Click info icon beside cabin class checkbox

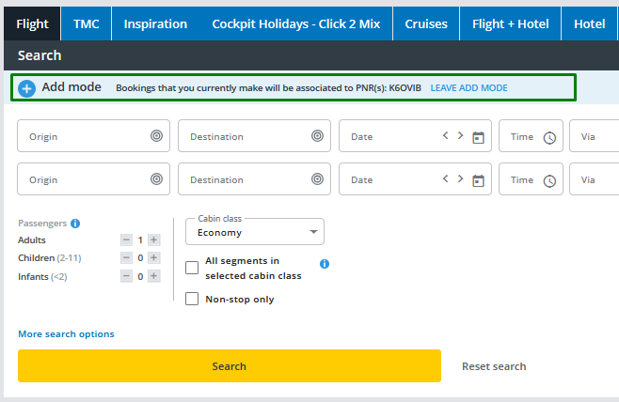tap(325, 264)
